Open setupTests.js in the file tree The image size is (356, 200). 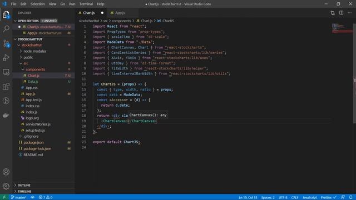tap(35, 131)
